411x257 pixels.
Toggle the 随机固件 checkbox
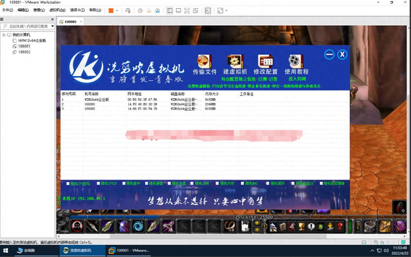(x=268, y=183)
